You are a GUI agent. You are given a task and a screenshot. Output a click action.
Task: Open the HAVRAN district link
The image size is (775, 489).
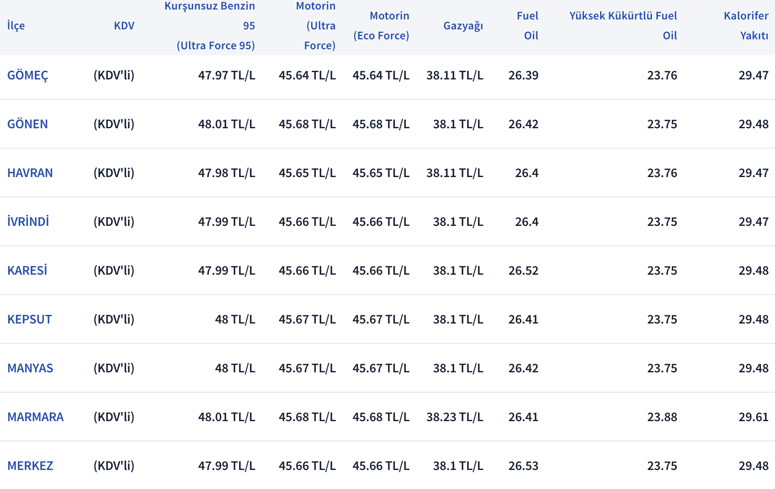click(30, 173)
